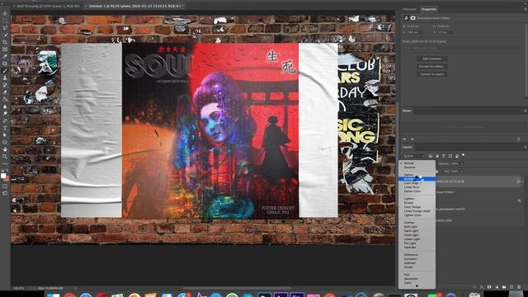This screenshot has height=297, width=528.
Task: Choose Multiply blend mode
Action: pyautogui.click(x=417, y=179)
